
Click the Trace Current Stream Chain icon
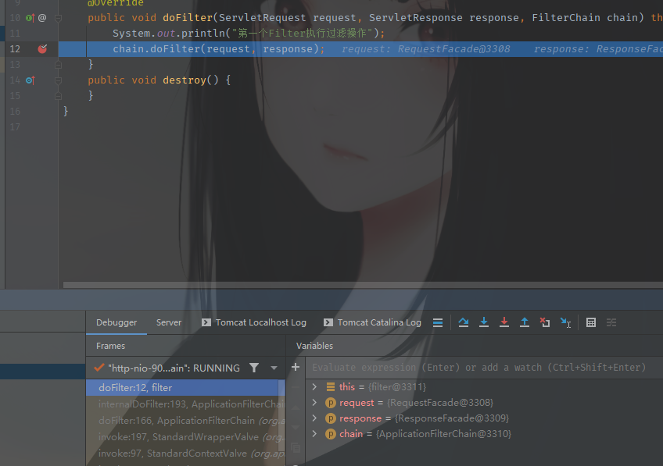pos(611,323)
